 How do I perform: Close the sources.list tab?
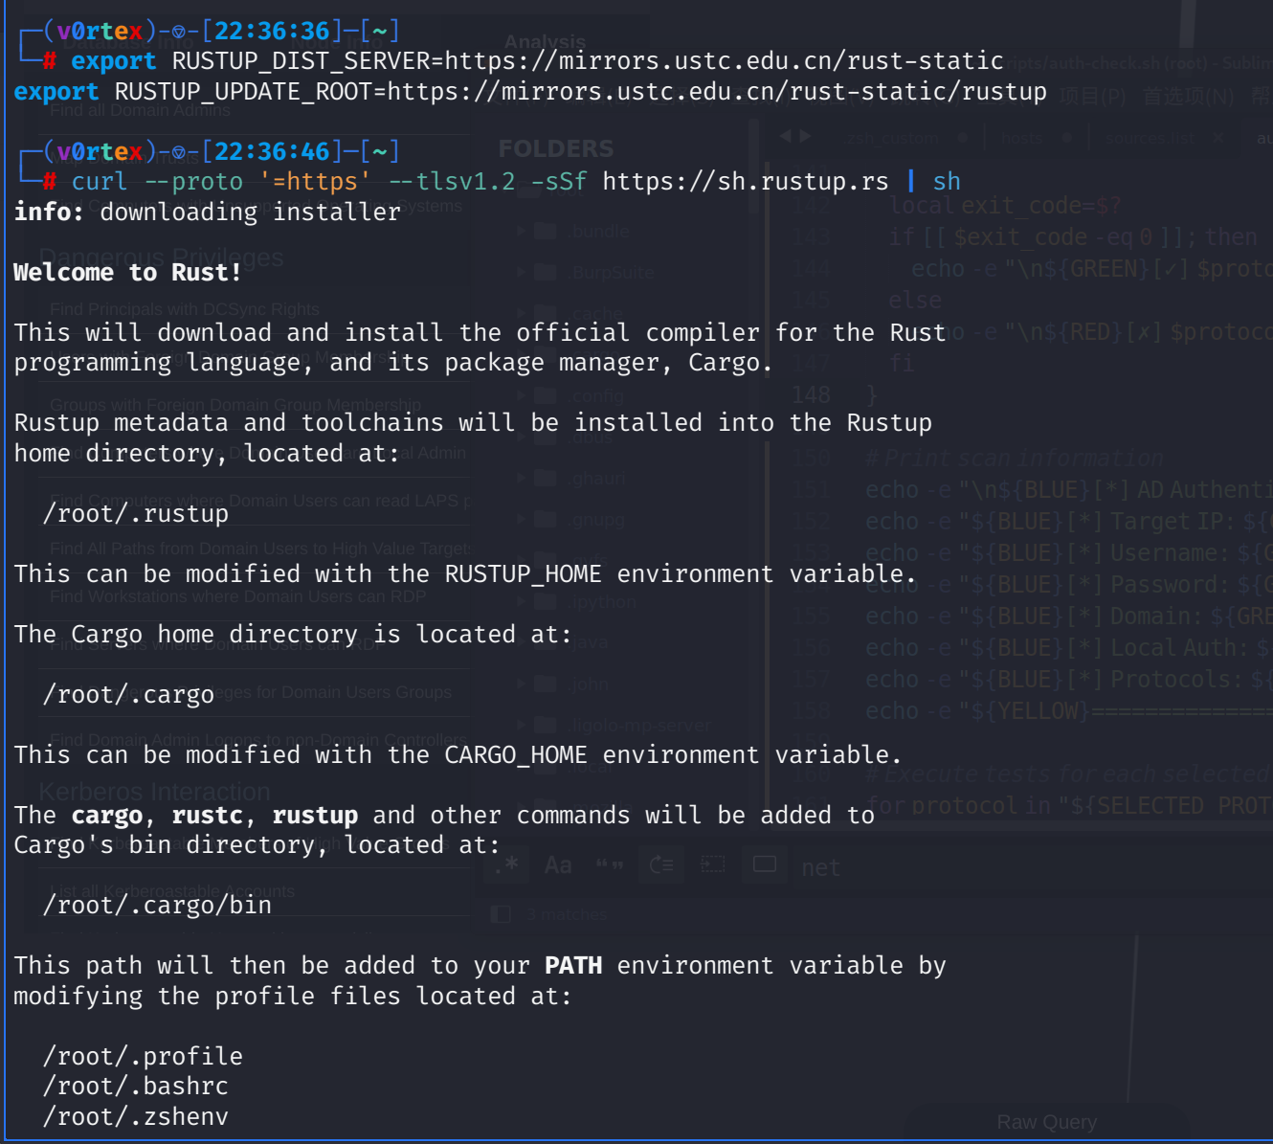click(x=1217, y=138)
